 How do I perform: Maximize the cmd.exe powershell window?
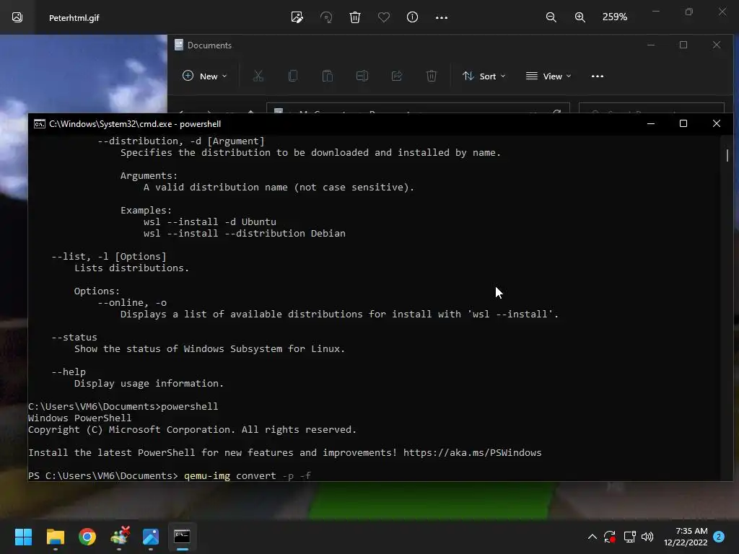point(683,123)
